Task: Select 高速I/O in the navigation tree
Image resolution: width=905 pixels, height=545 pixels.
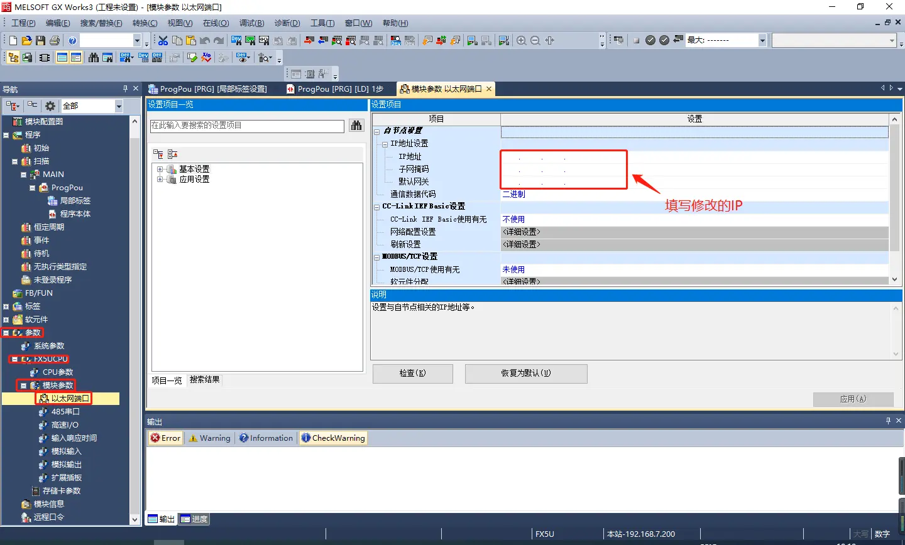Action: click(65, 425)
